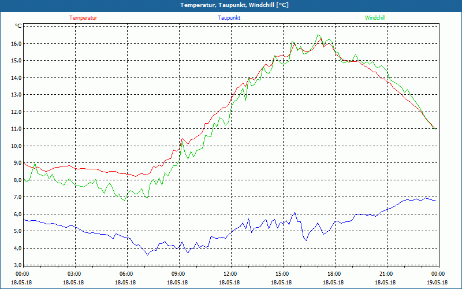This screenshot has width=462, height=289.
Task: Click the '18.05.18' date below 21:00
Action: [x=385, y=283]
